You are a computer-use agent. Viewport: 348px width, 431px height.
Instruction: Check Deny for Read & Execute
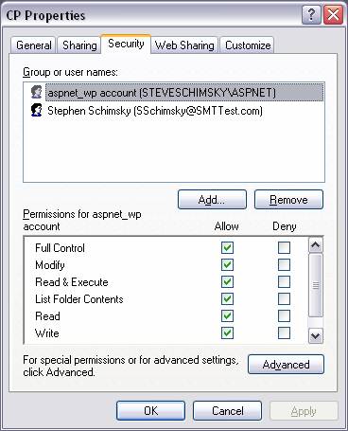[284, 281]
